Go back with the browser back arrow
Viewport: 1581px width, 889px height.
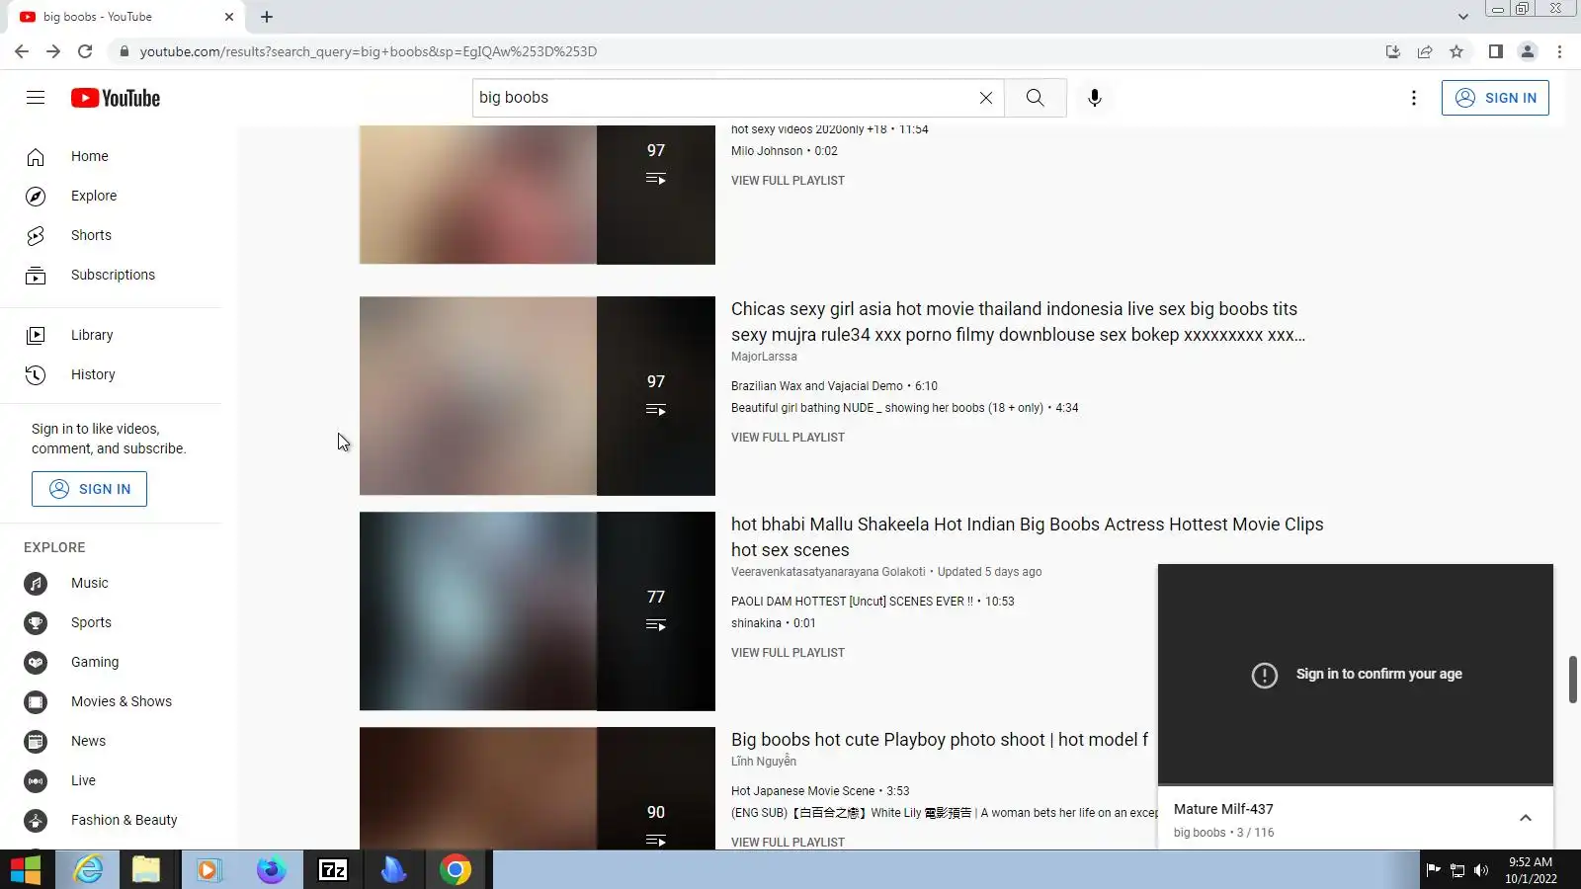point(22,51)
